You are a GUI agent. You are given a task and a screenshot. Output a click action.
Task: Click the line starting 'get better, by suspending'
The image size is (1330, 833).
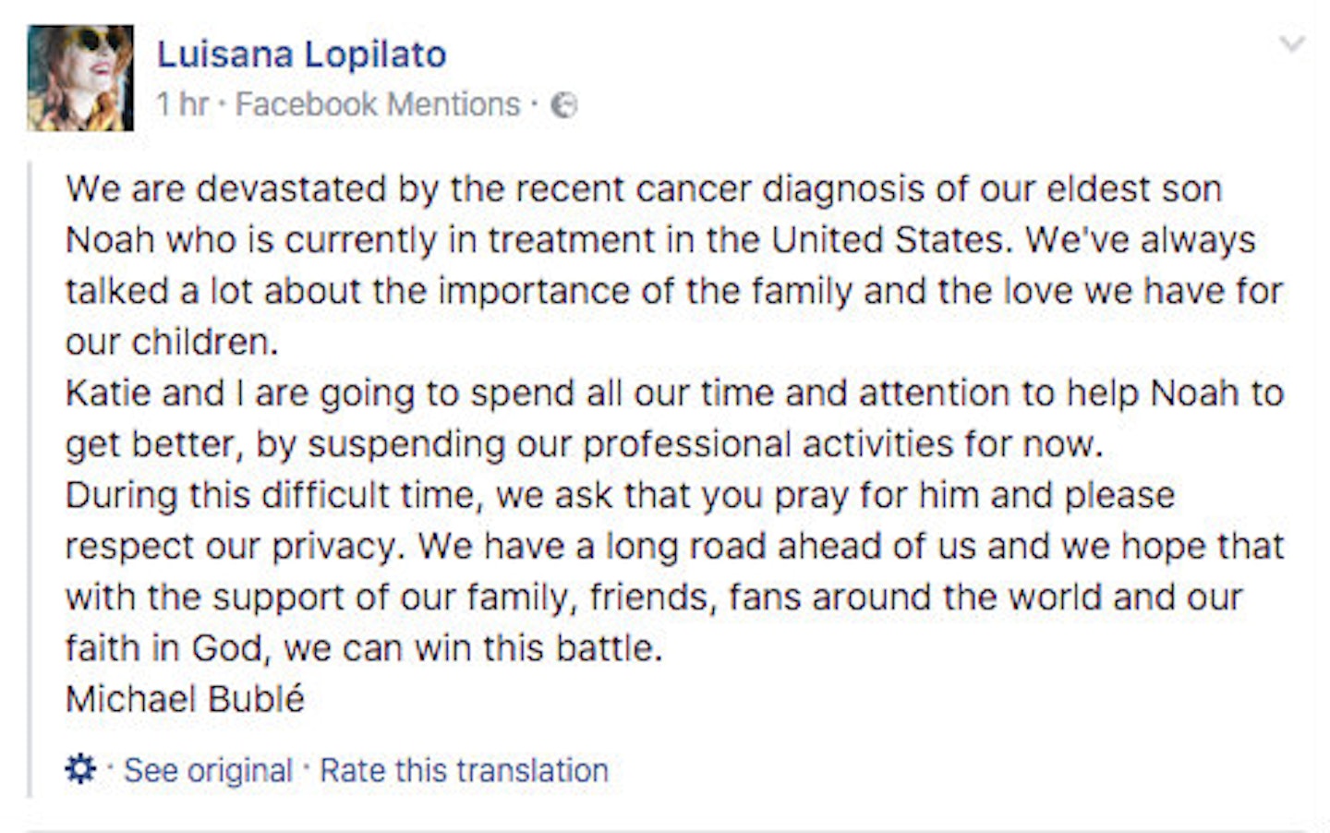pyautogui.click(x=584, y=445)
